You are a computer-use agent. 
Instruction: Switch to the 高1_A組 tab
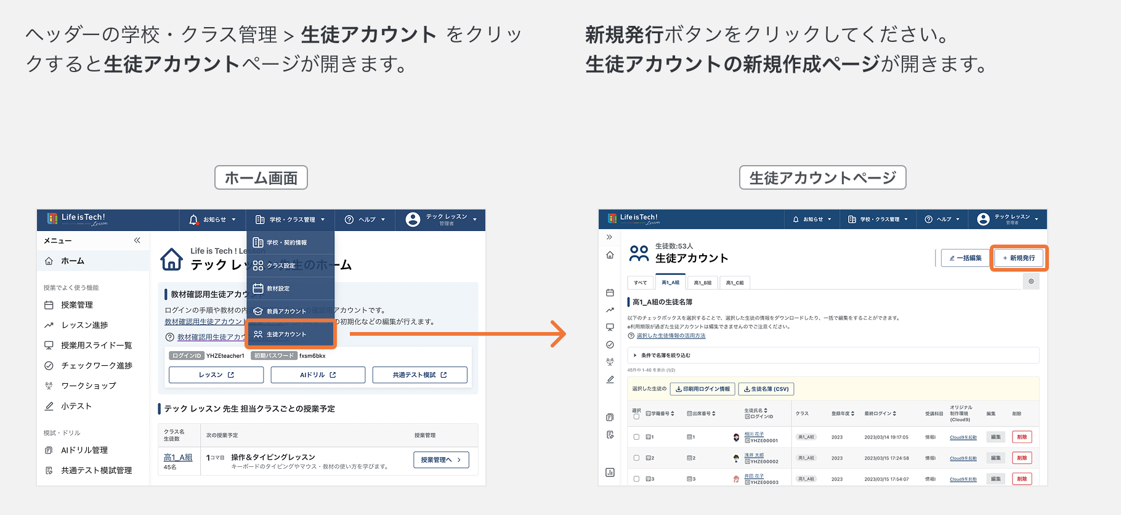pyautogui.click(x=670, y=282)
